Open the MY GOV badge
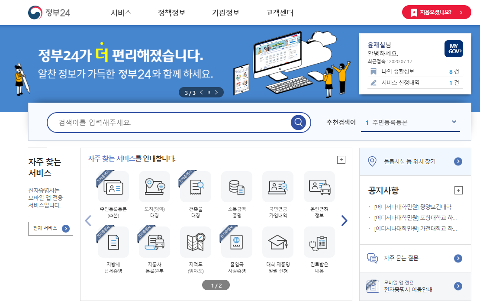This screenshot has height=304, width=480. tap(454, 49)
